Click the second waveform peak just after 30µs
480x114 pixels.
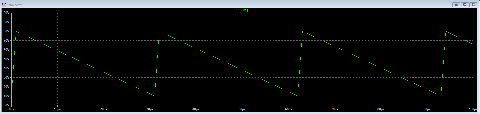click(159, 31)
